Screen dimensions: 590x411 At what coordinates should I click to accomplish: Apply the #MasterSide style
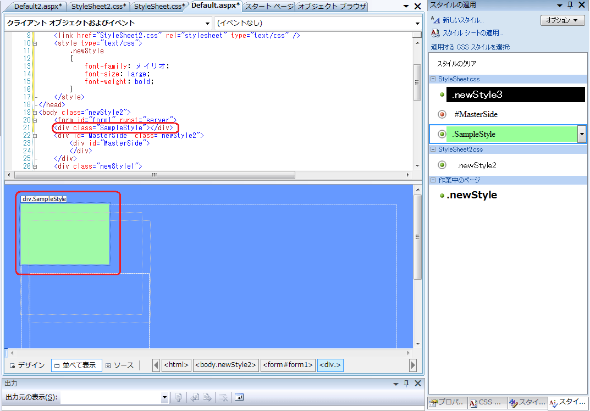coord(476,114)
